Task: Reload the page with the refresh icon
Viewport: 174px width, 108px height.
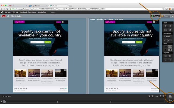Action: click(7, 9)
